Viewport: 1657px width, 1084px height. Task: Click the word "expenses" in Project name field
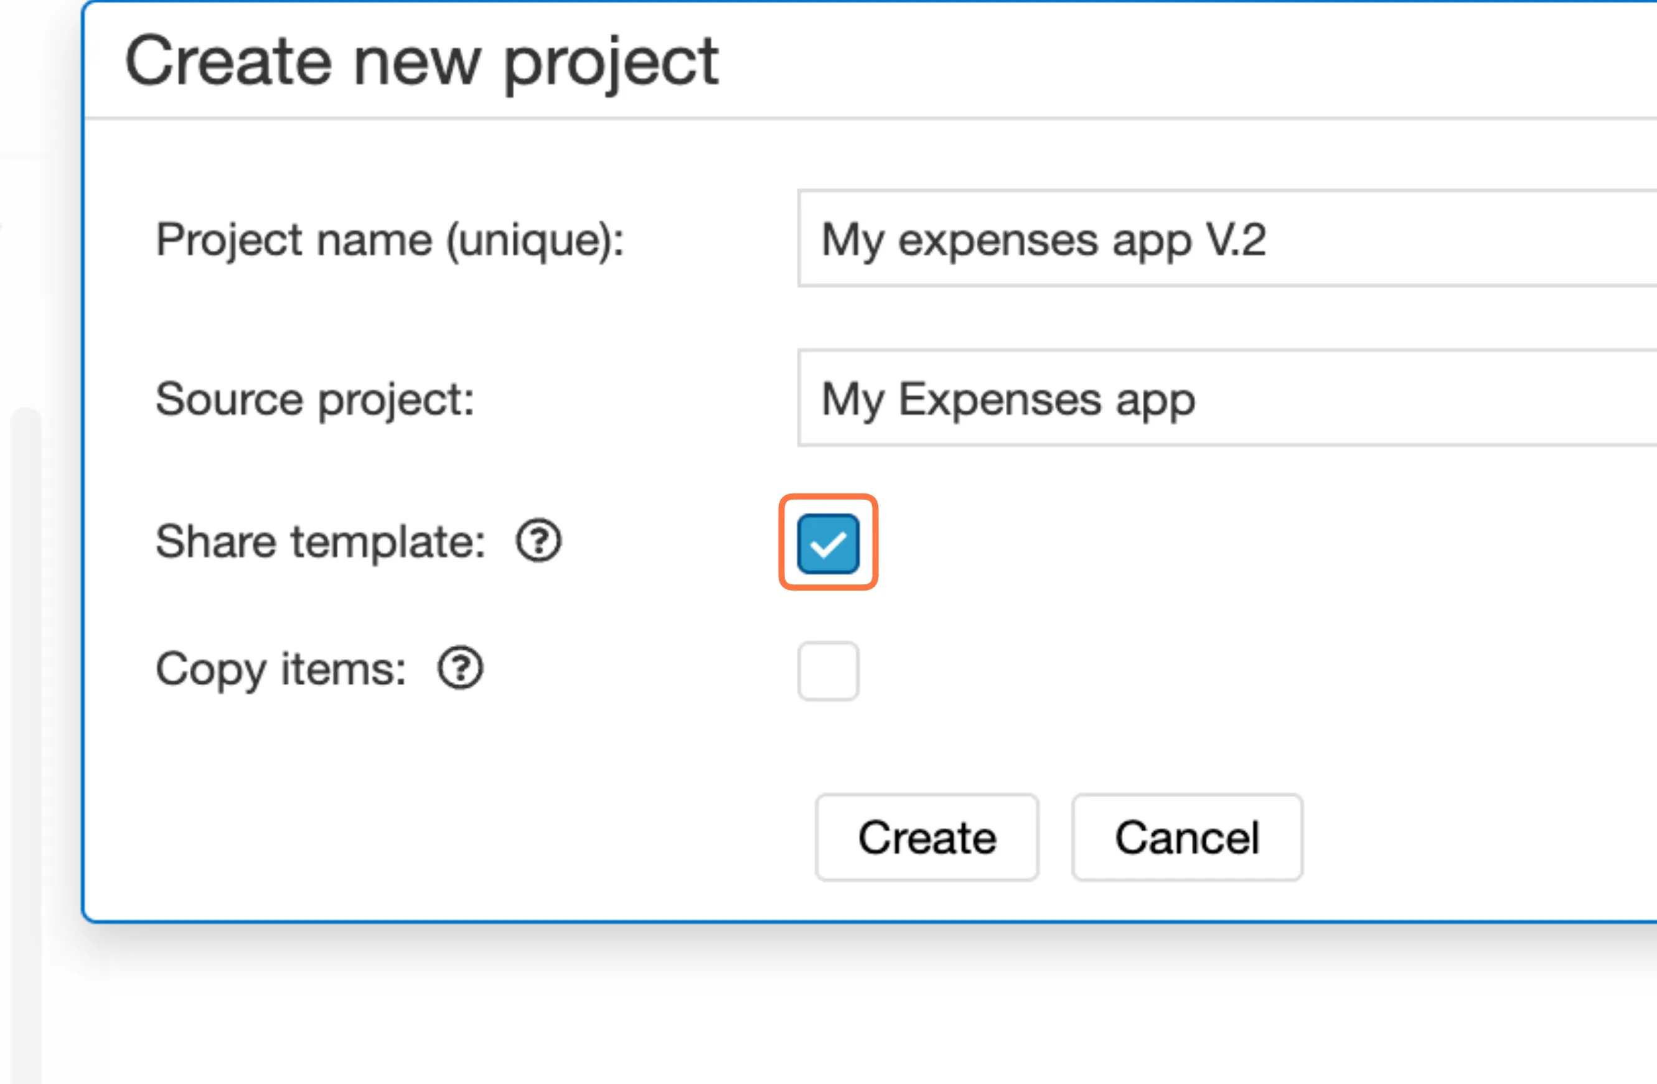(x=998, y=241)
